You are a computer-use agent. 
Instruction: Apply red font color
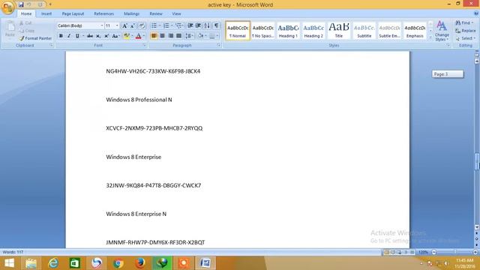(x=138, y=36)
